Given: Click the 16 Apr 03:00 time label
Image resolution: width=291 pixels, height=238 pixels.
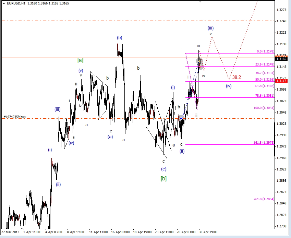Looking at the screenshot, I should coord(120,232).
